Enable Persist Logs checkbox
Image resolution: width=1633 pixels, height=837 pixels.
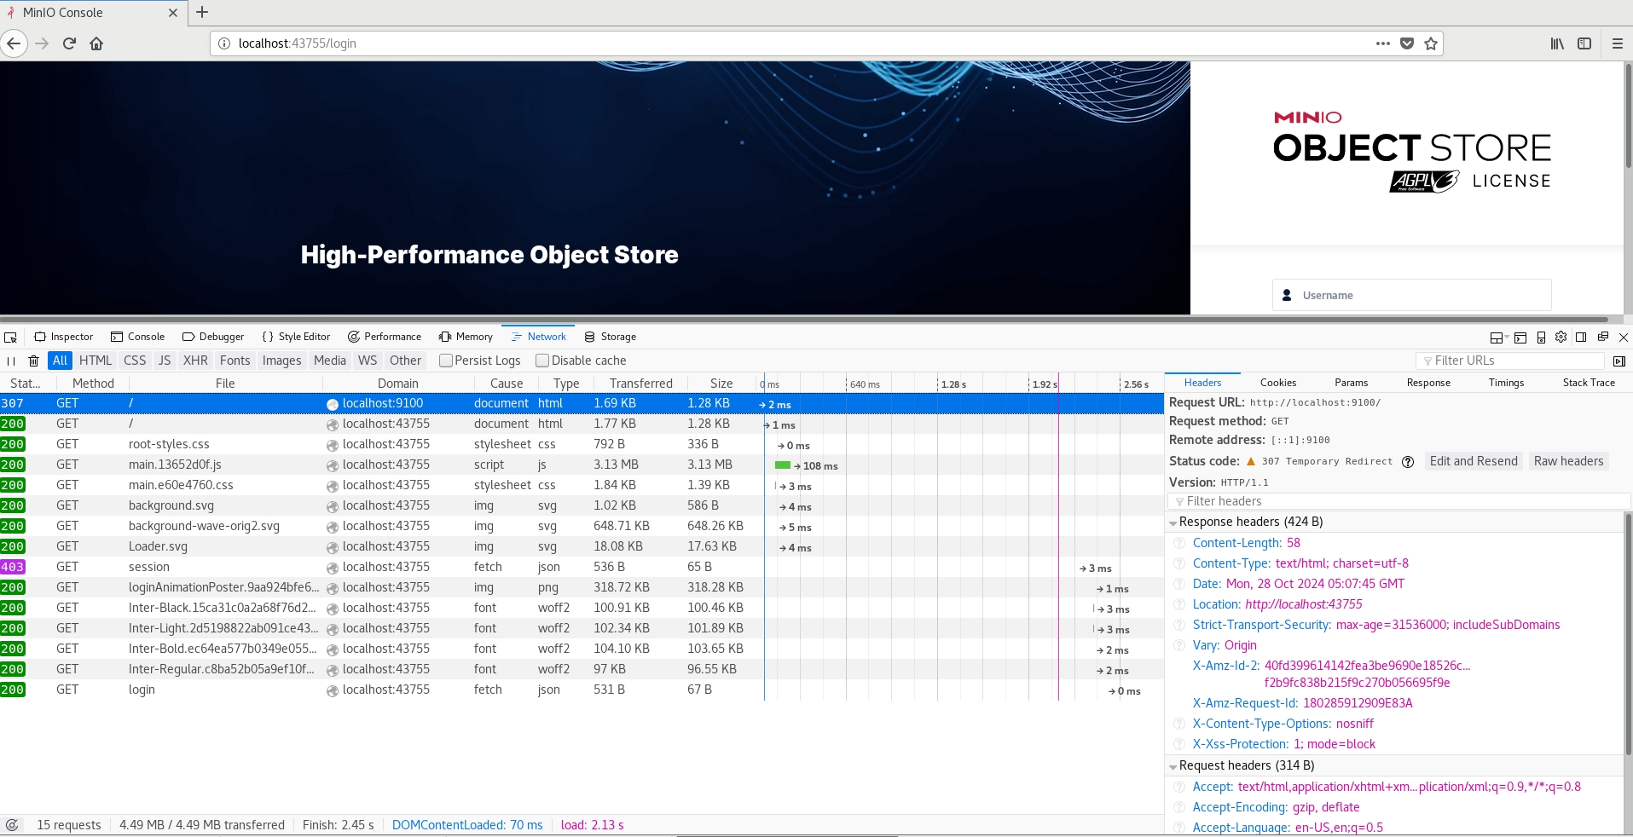[446, 361]
